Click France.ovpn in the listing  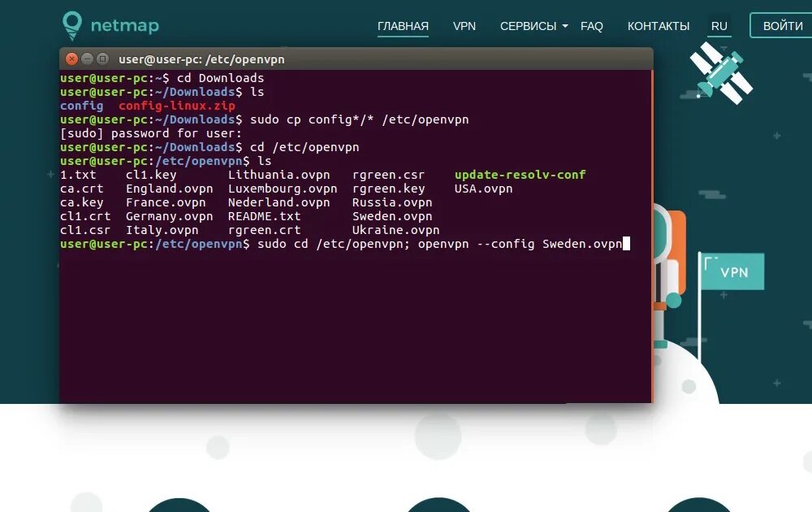pyautogui.click(x=166, y=202)
